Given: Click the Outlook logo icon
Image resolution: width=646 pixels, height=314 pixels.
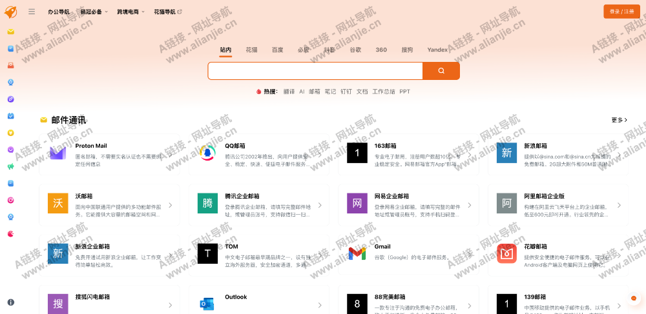Looking at the screenshot, I should tap(207, 304).
